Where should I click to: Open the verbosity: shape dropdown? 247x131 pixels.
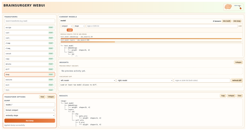click(x=30, y=115)
